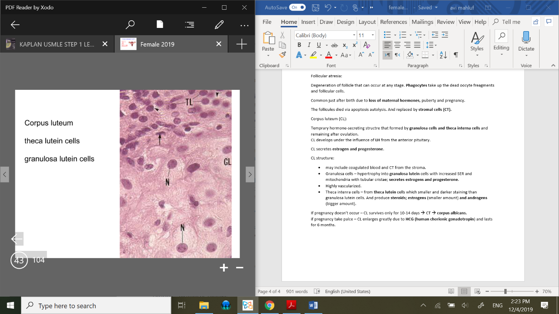Toggle Show/Hide paragraph marks

tap(456, 55)
